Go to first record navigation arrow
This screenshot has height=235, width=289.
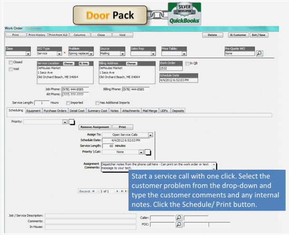pos(93,191)
